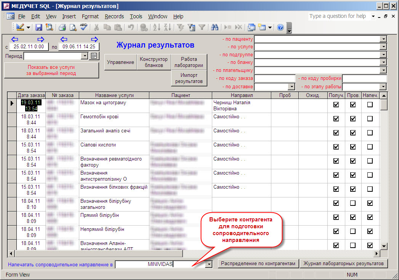Sort descending with the Z-A icon
399x280 pixels.
click(x=167, y=27)
